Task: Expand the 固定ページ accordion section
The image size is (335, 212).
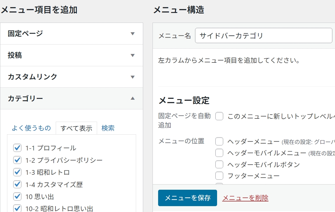Action: 71,34
